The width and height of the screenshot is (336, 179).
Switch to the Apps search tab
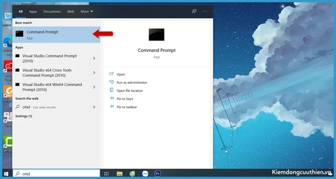coord(33,12)
